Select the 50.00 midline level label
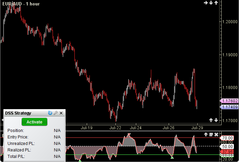The image size is (239, 162). coord(227,147)
